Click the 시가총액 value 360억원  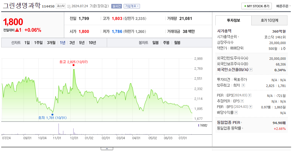279,31
